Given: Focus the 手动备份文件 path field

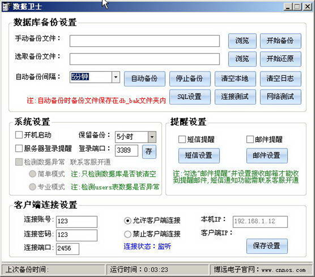Looking at the screenshot, I should [x=145, y=41].
